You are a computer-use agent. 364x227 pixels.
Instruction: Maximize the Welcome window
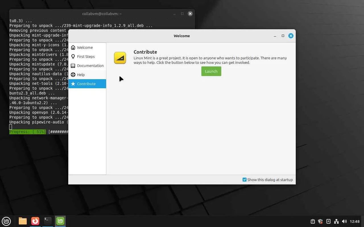click(x=283, y=36)
